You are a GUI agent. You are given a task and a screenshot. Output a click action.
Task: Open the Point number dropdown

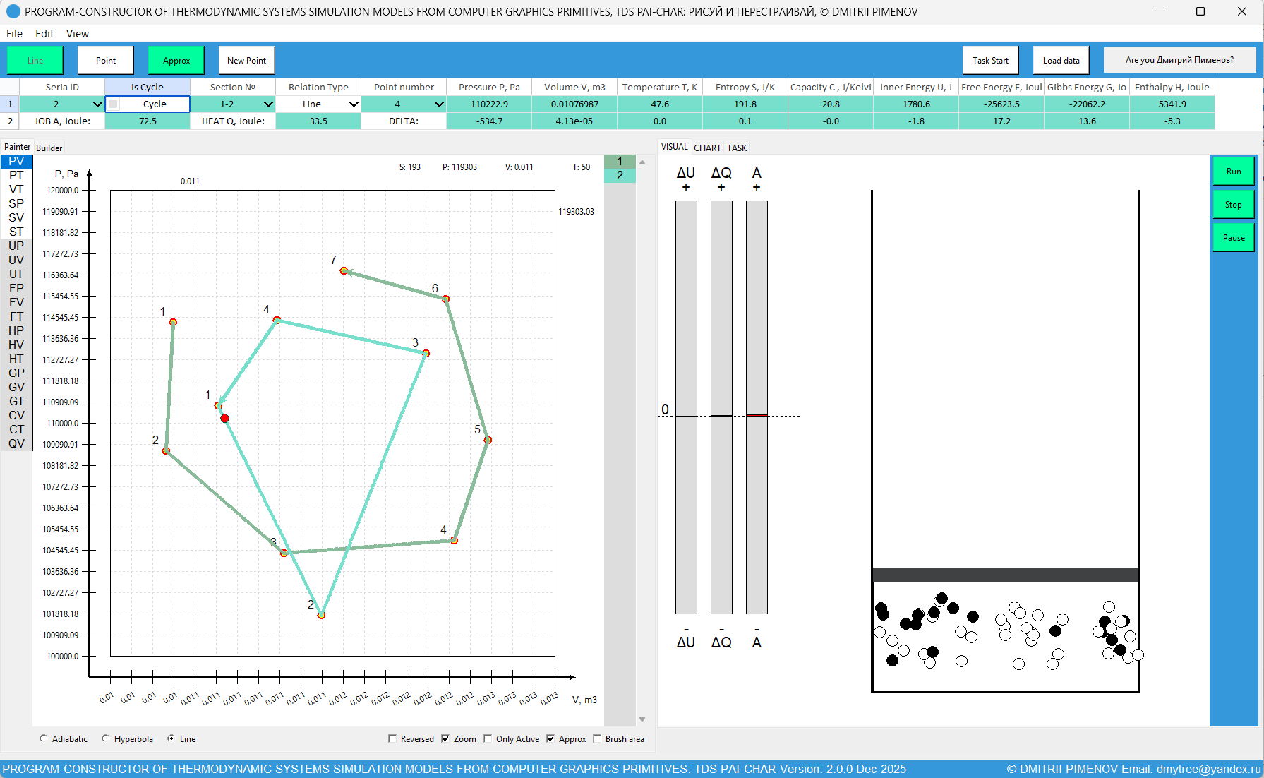click(x=438, y=104)
